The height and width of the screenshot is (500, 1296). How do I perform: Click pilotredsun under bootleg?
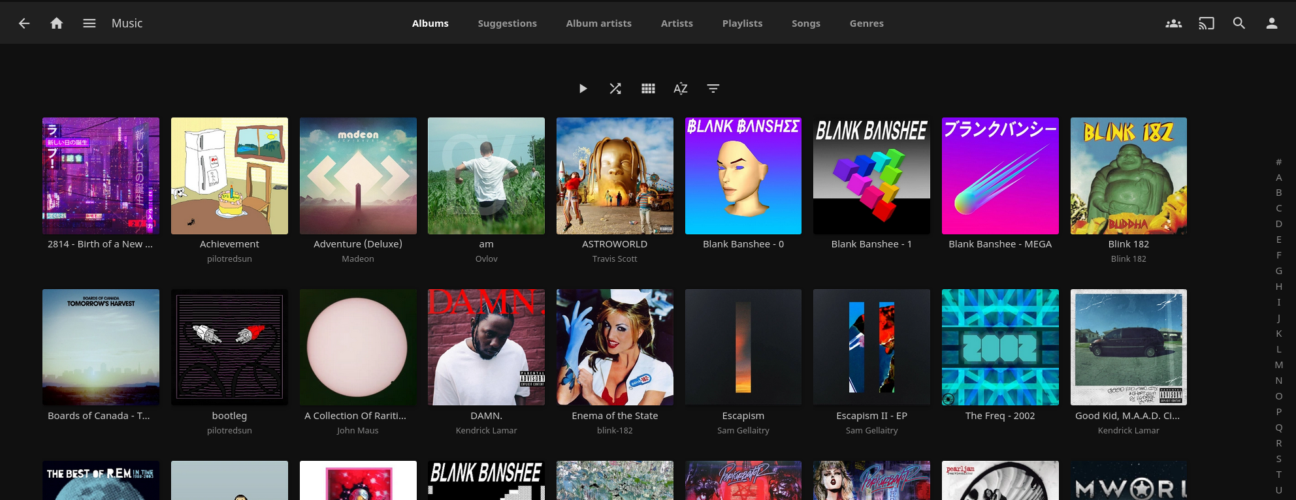[x=229, y=431]
